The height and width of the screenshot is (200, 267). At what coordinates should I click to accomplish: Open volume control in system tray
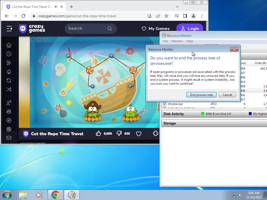point(240,195)
